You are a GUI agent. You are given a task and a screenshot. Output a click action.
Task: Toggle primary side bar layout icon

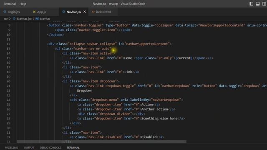coord(251,4)
